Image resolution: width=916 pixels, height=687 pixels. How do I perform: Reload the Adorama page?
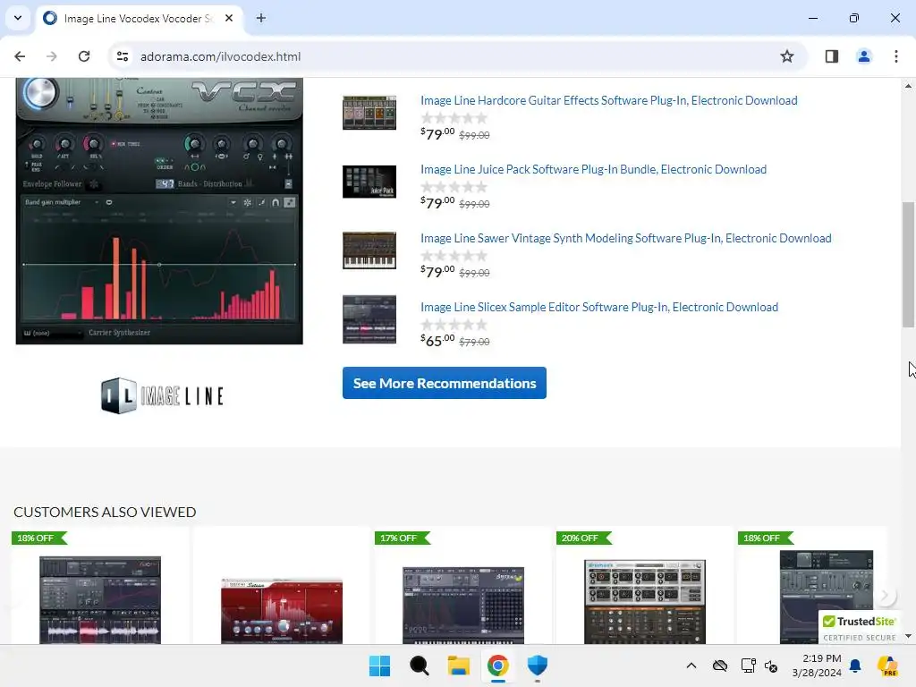(84, 56)
